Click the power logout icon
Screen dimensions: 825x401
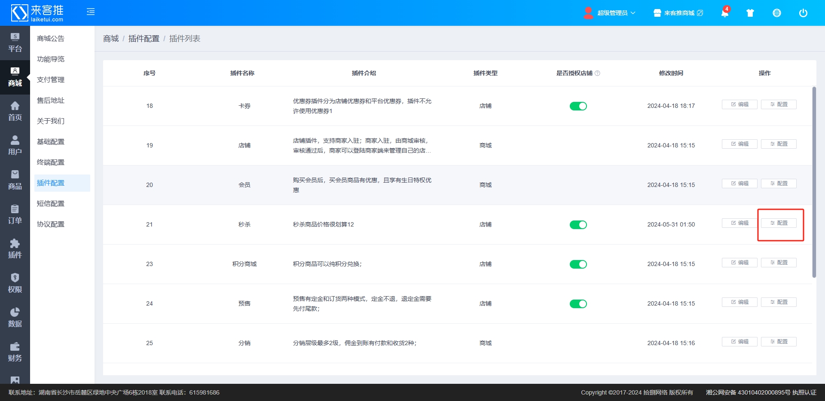(803, 13)
